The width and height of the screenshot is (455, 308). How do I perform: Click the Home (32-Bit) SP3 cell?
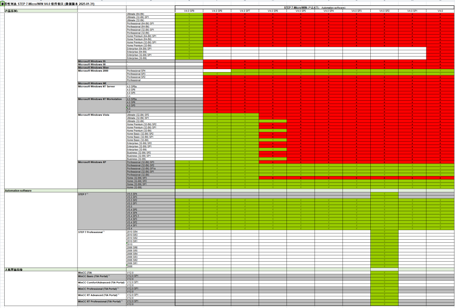pos(150,178)
